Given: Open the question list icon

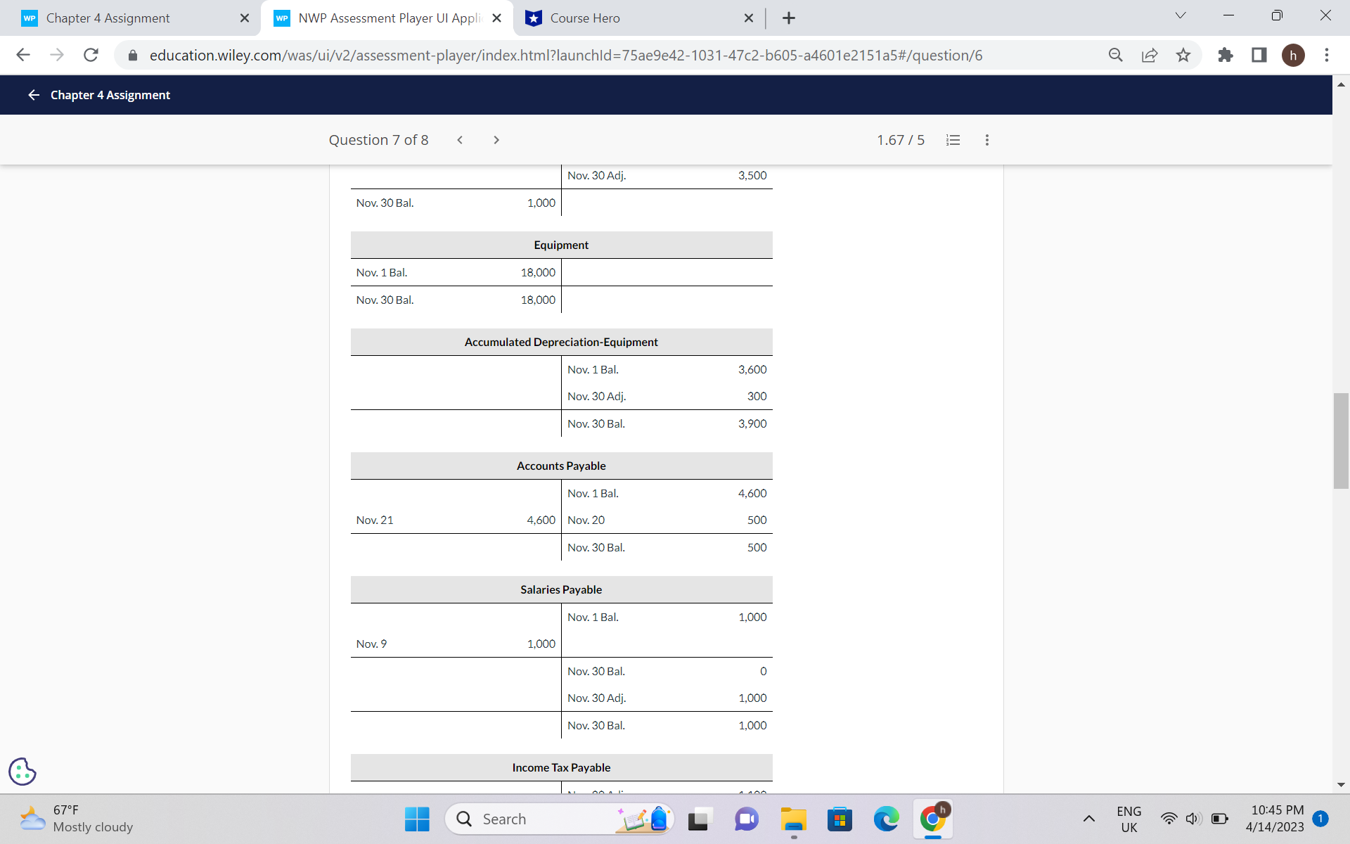Looking at the screenshot, I should pos(953,140).
